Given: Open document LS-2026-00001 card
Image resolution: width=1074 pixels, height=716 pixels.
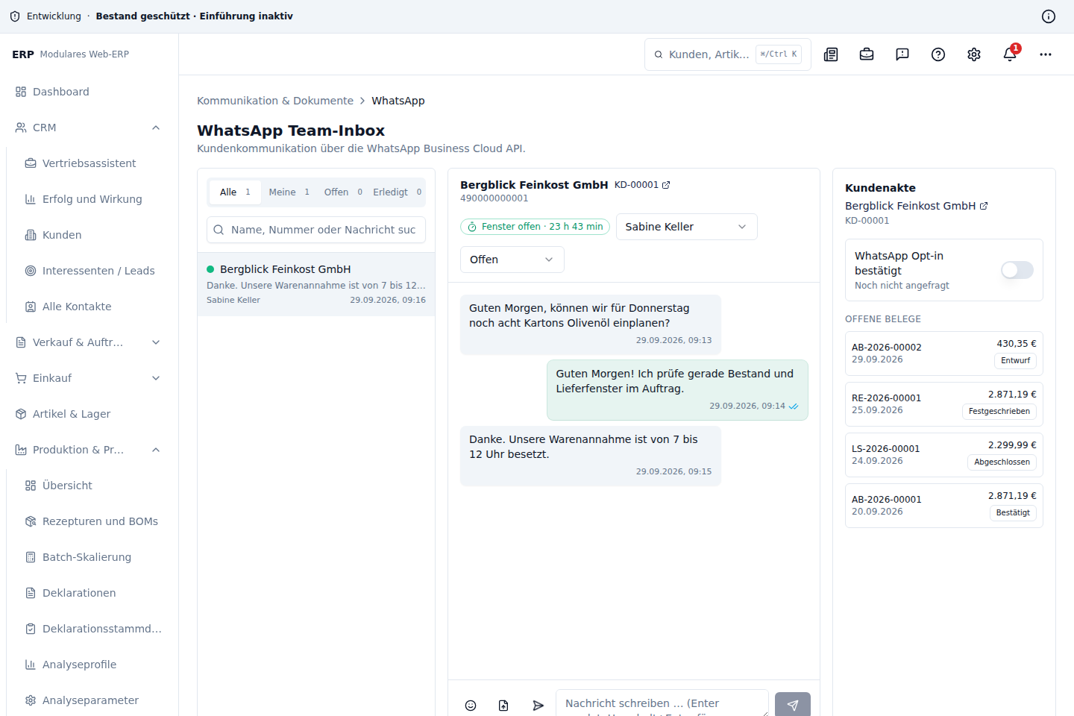Looking at the screenshot, I should tap(944, 455).
